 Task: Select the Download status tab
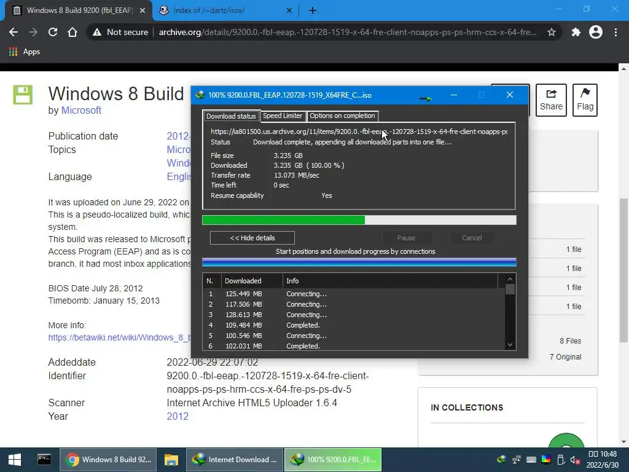point(231,116)
